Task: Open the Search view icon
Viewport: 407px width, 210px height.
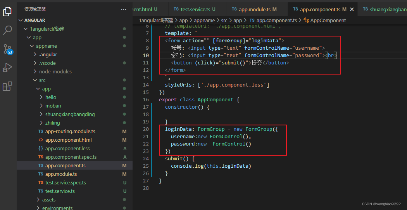Action: tap(7, 30)
